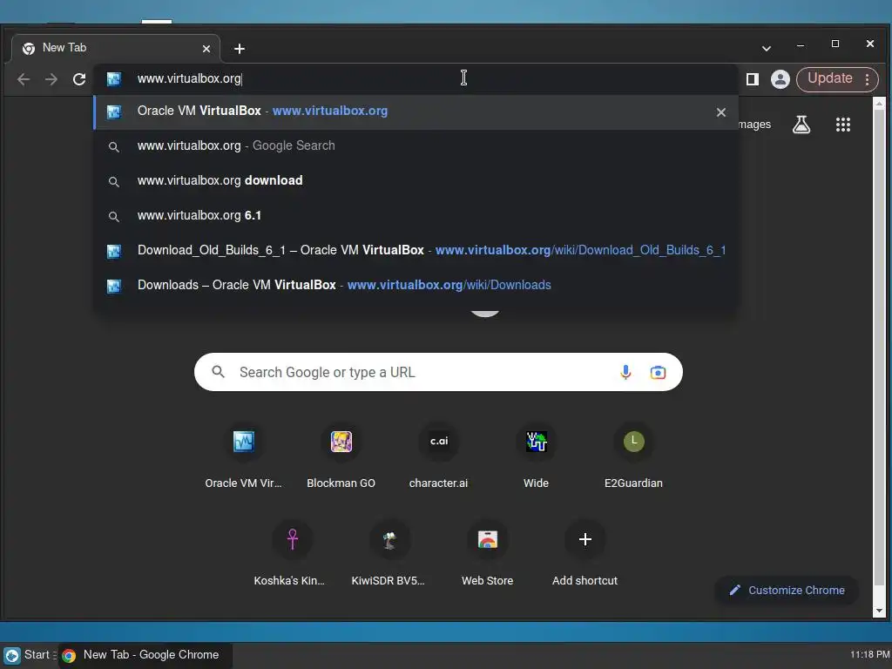Viewport: 892px width, 669px height.
Task: Remove the Oracle VM VirtualBox suggestion
Action: [x=720, y=112]
